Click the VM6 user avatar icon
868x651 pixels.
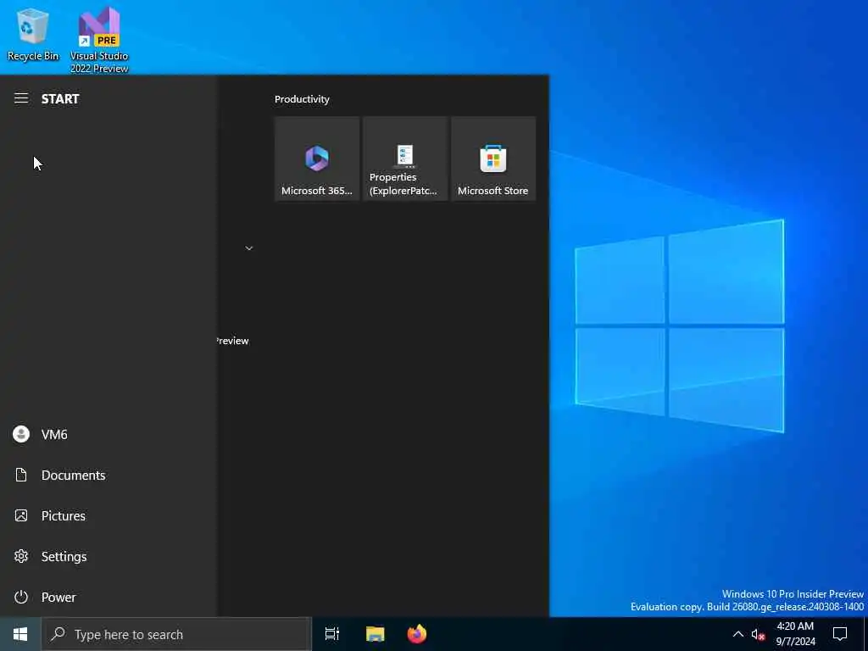(21, 434)
